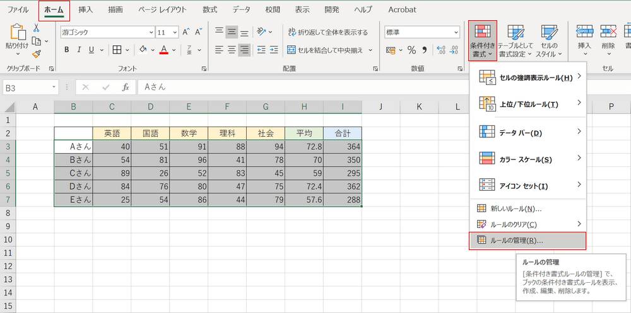Screen dimensions: 631x313
Task: Click the increase font size icon
Action: pyautogui.click(x=187, y=32)
